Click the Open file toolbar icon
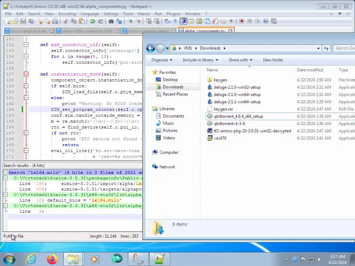355x266 pixels. (15, 21)
